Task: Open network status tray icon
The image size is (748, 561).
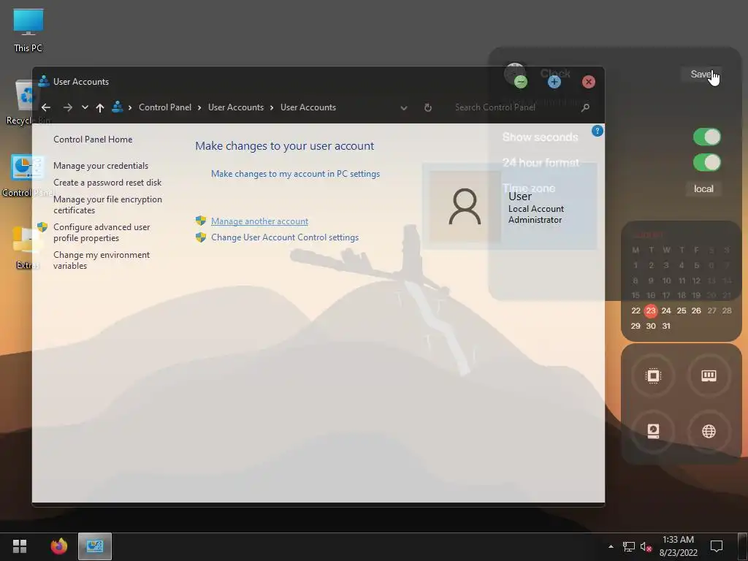Action: tap(629, 546)
